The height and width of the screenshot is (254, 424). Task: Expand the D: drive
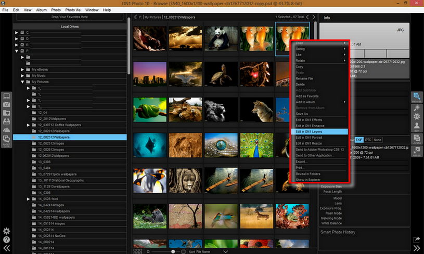[x=17, y=38]
